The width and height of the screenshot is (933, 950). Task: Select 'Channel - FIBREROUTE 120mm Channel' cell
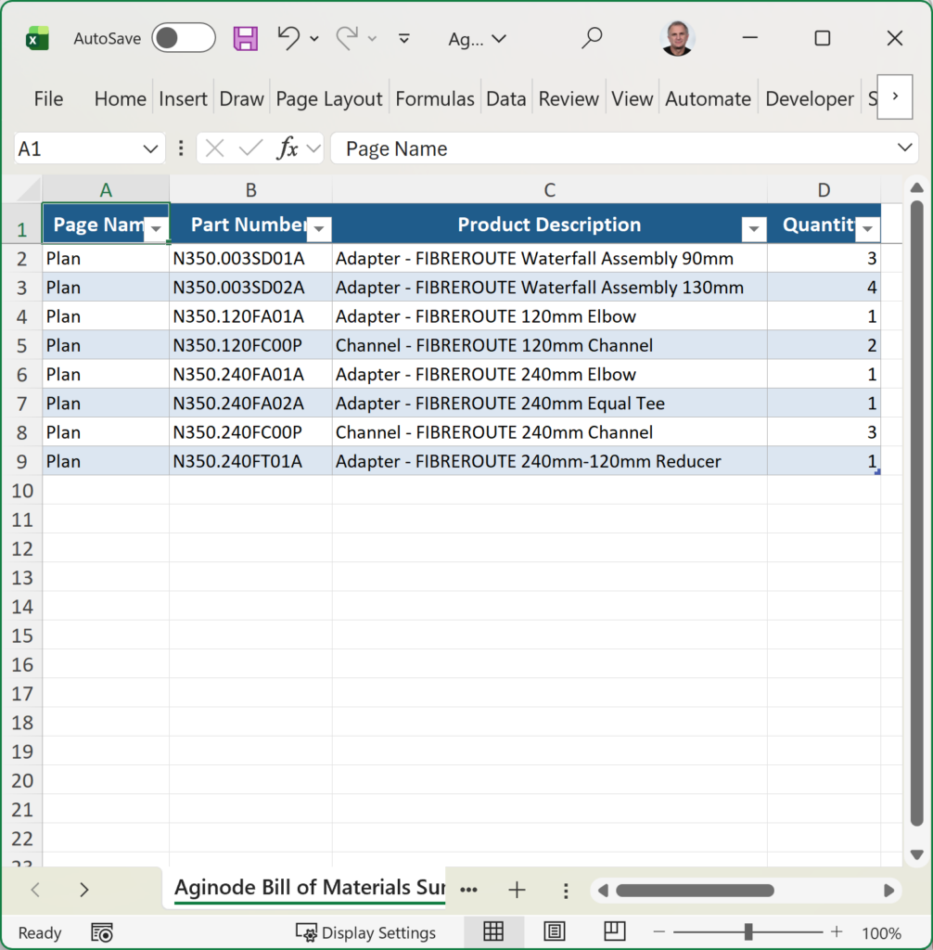(549, 345)
